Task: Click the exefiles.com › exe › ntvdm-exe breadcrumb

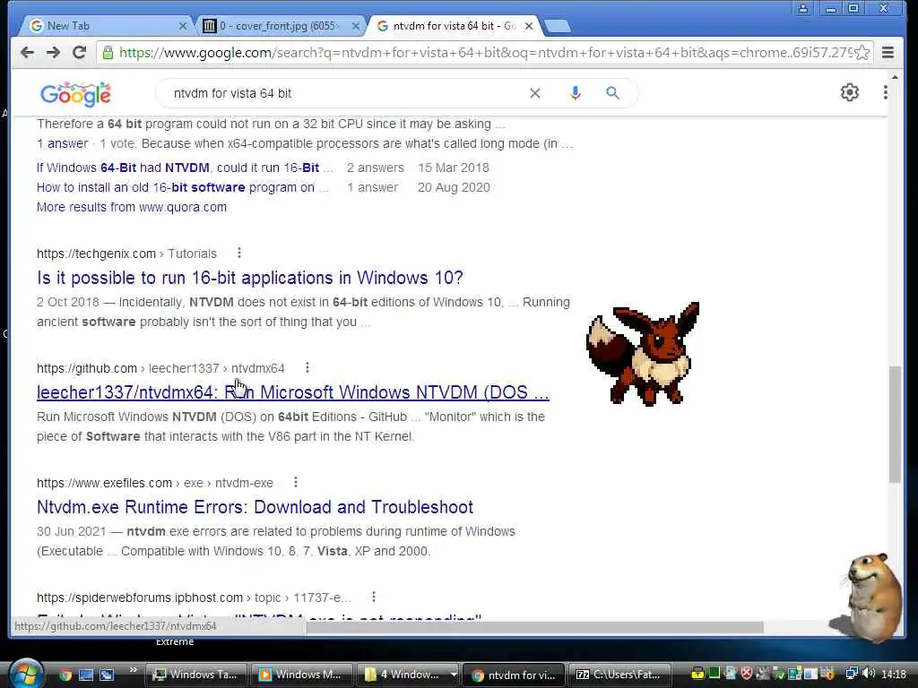Action: coord(154,483)
